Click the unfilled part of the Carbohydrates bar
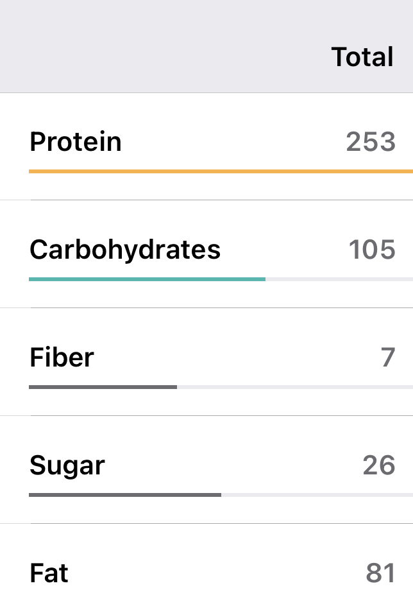413x597 pixels. [x=339, y=279]
